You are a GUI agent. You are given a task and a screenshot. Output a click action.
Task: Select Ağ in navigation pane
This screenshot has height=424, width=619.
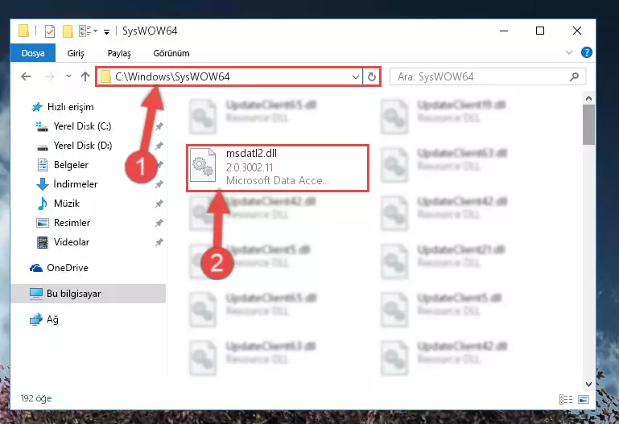(x=43, y=319)
